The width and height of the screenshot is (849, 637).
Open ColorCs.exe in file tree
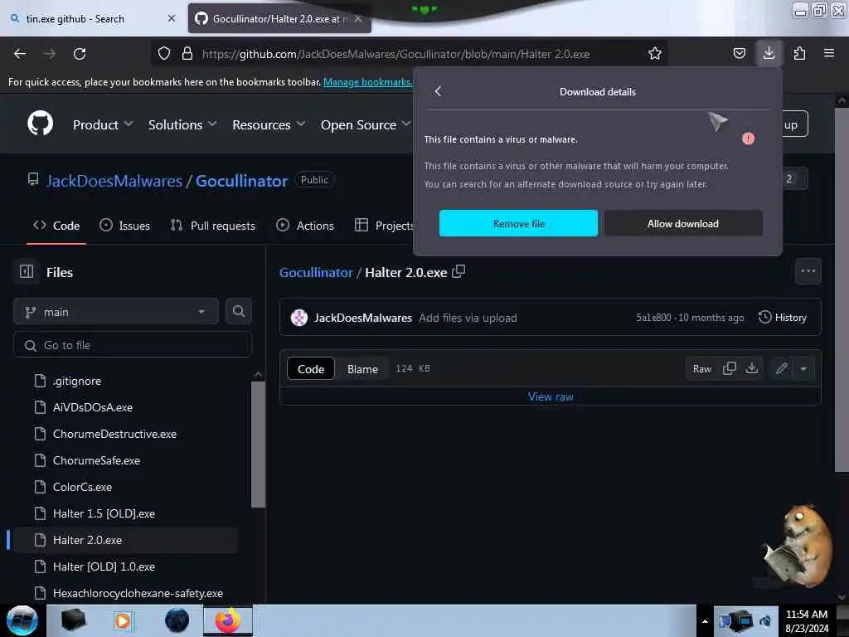click(82, 487)
